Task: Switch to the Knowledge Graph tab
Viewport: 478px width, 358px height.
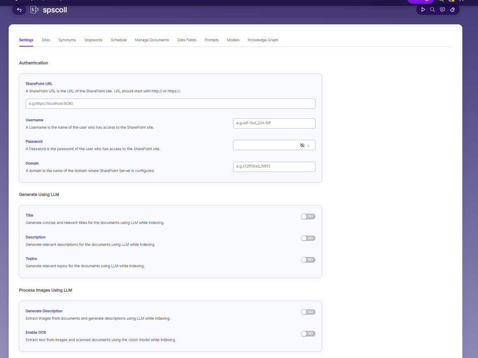Action: (263, 40)
